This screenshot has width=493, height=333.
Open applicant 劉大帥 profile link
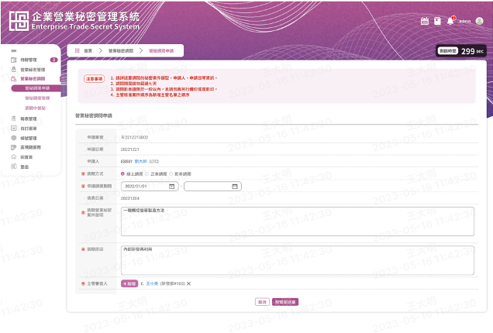(x=140, y=161)
